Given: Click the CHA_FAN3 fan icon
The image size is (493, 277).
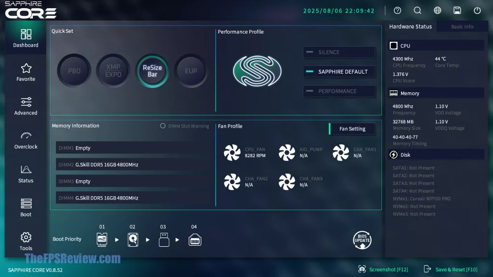Looking at the screenshot, I should [x=287, y=181].
